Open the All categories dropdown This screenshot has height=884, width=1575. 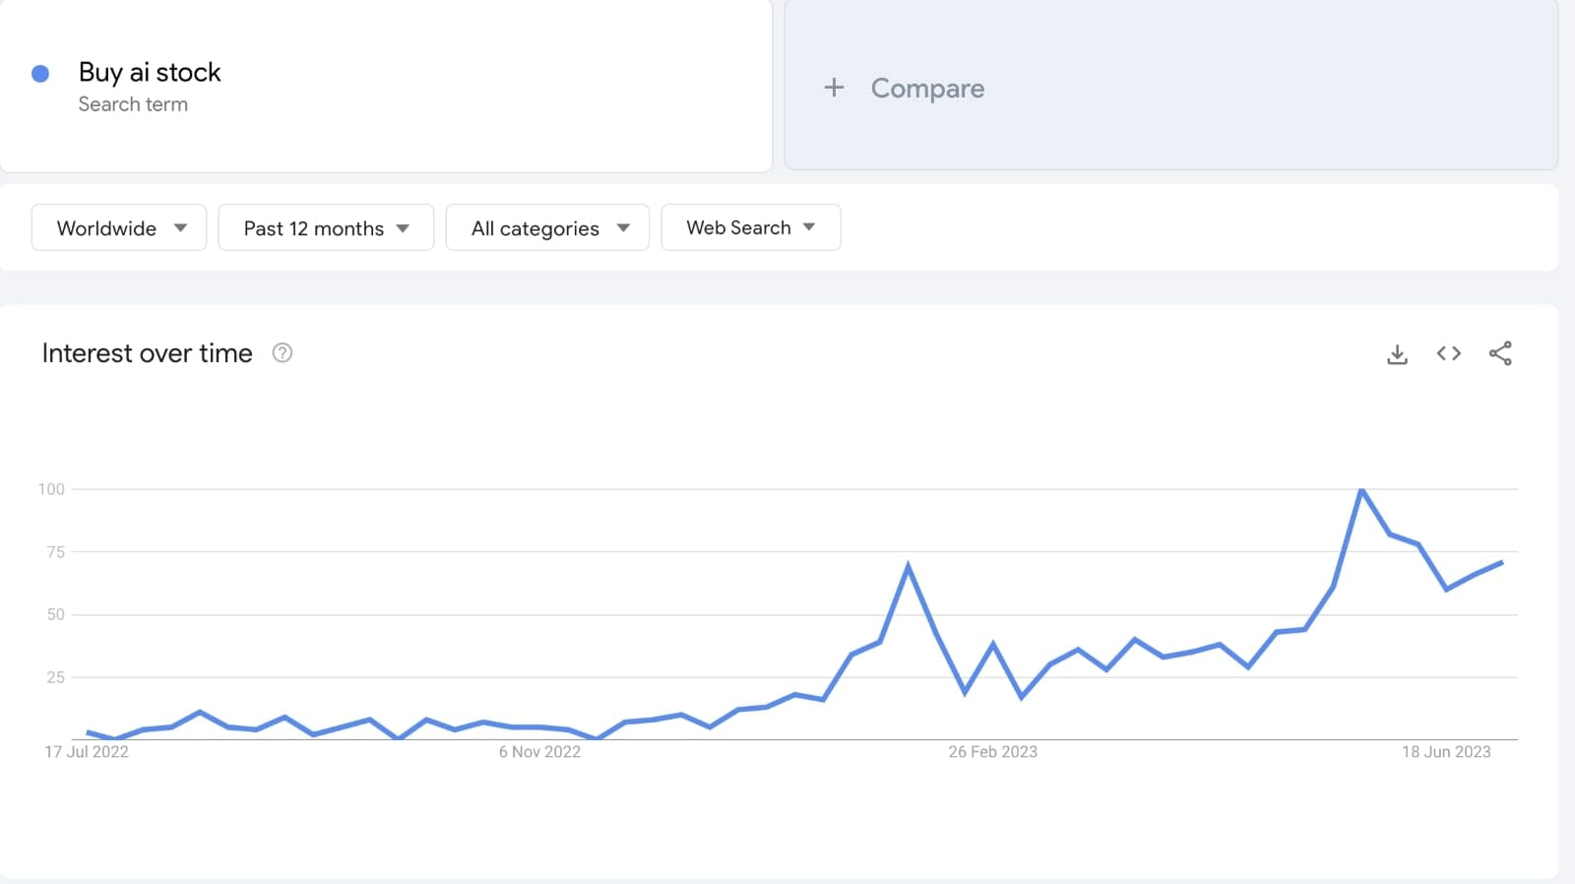547,228
